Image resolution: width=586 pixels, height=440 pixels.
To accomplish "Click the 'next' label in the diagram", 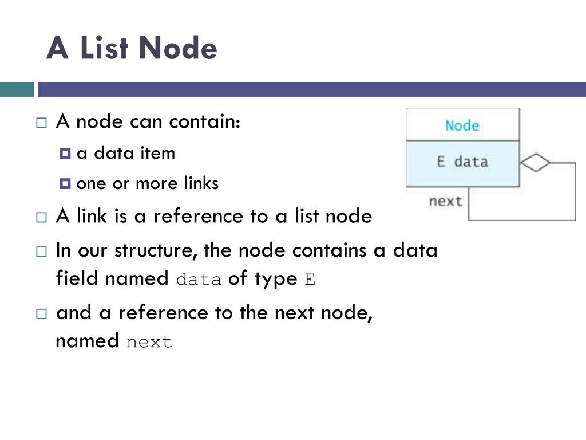I will pos(445,201).
